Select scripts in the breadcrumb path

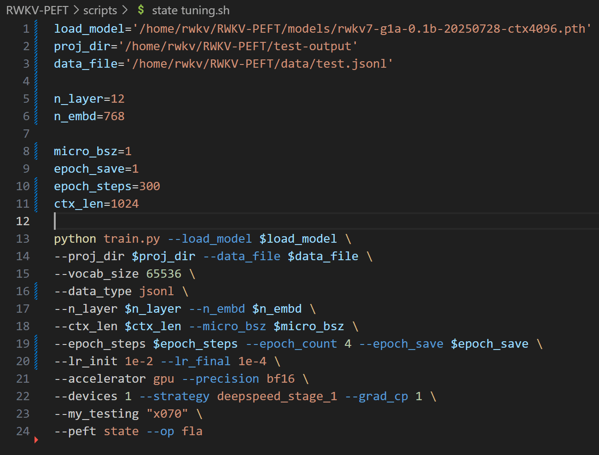tap(100, 10)
